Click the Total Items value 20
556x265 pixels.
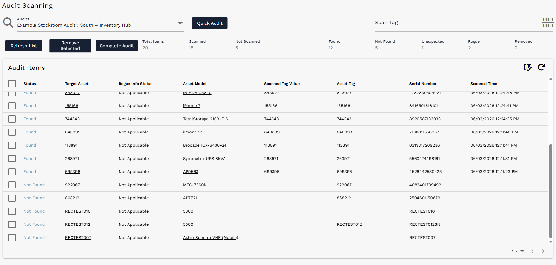145,48
